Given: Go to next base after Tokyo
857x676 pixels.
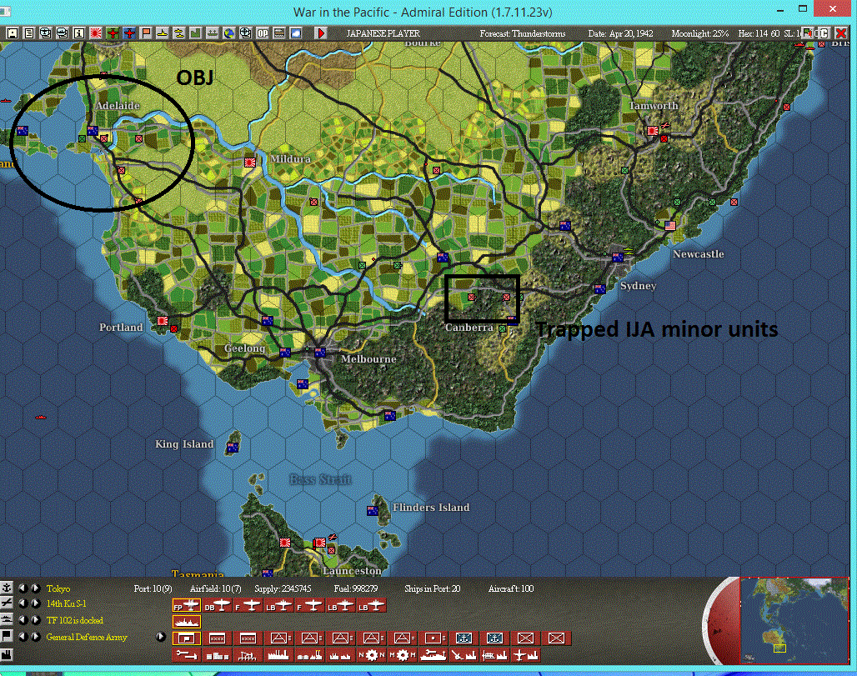Looking at the screenshot, I should [36, 588].
